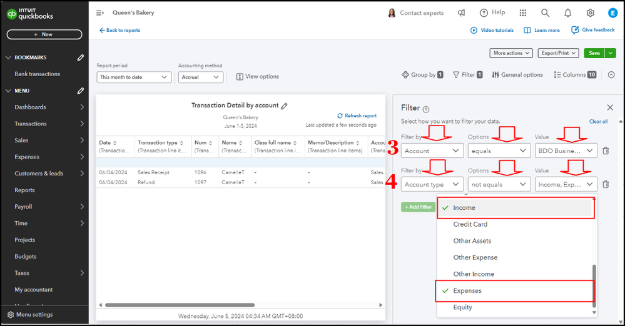Close the Filter panel
This screenshot has height=326, width=625.
[x=610, y=107]
